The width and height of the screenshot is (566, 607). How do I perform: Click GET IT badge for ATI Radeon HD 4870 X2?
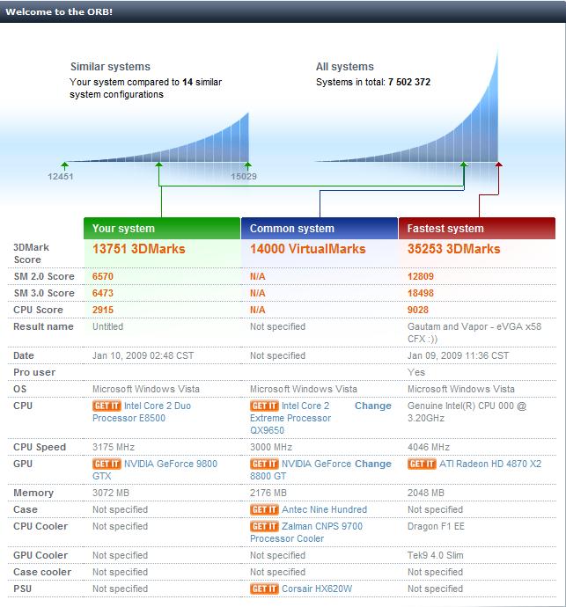(422, 464)
